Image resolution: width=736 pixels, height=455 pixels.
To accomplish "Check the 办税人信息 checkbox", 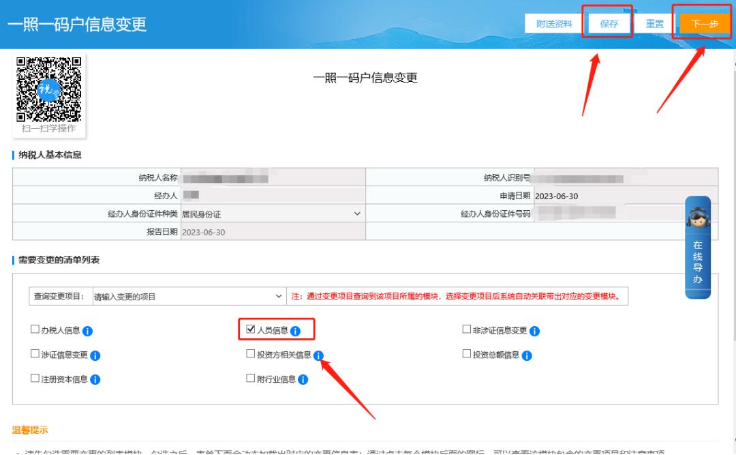I will (33, 329).
